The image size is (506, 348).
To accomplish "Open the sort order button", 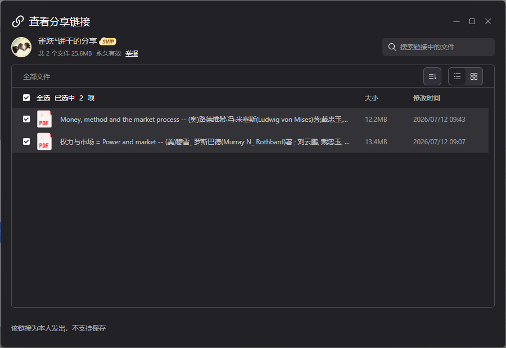I will pos(432,76).
